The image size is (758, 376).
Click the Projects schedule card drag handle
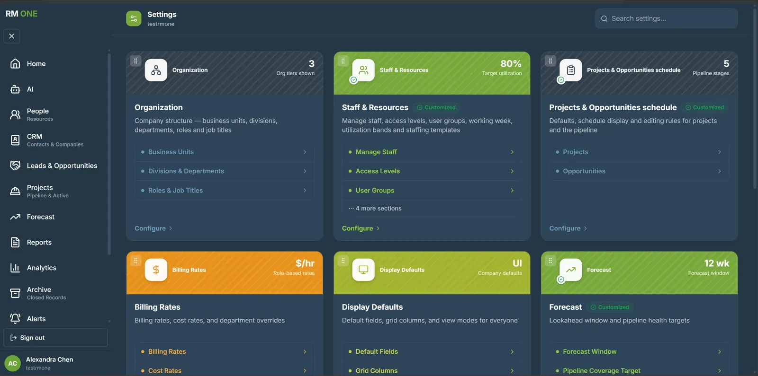pyautogui.click(x=550, y=61)
